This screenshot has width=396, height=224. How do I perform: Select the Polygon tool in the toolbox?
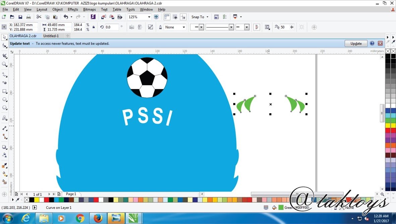pos(4,108)
